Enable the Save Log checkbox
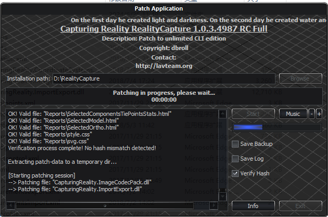The width and height of the screenshot is (328, 217). (235, 159)
